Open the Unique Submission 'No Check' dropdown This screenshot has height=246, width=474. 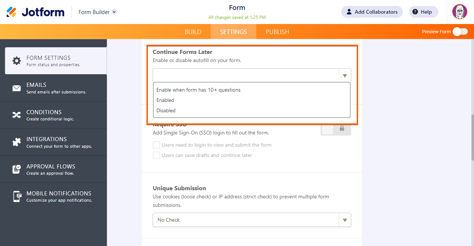point(252,220)
